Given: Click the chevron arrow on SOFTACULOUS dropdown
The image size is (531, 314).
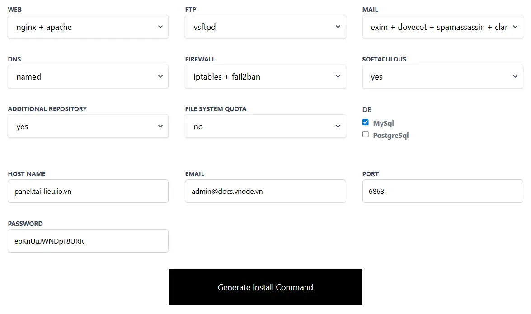Looking at the screenshot, I should click(515, 77).
